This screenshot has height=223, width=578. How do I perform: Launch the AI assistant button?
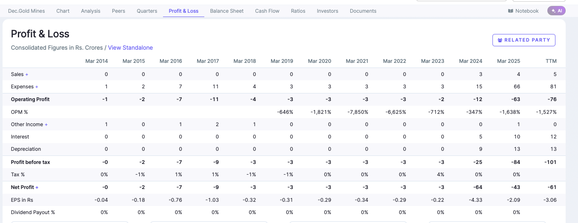click(556, 11)
